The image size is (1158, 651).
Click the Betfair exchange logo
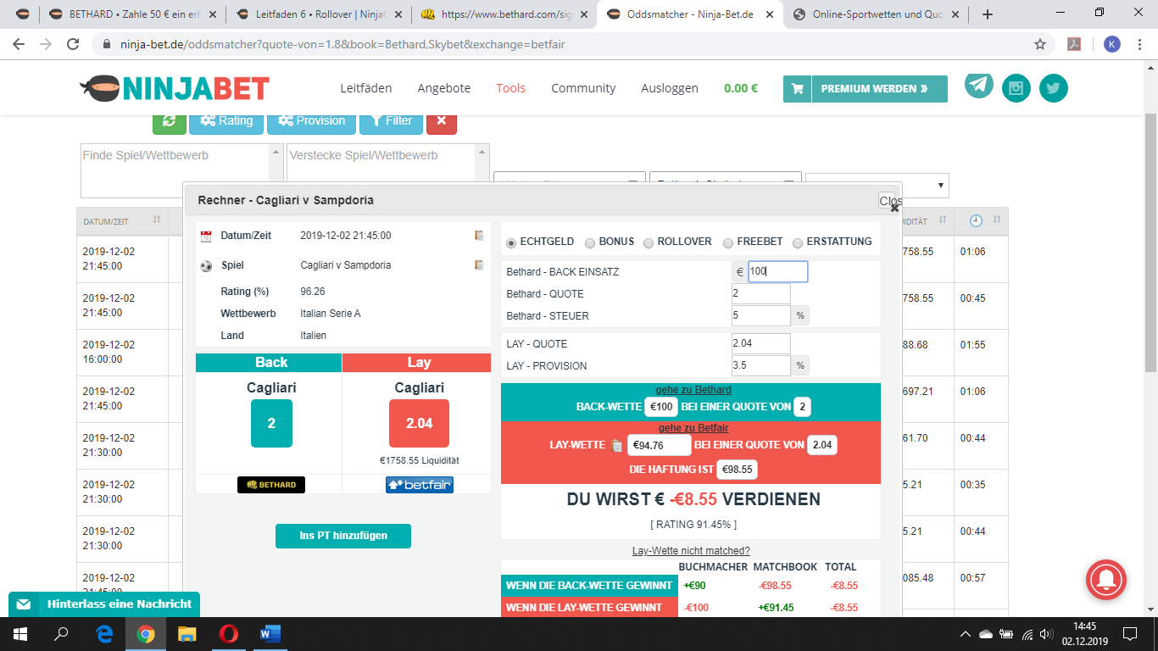pyautogui.click(x=420, y=485)
